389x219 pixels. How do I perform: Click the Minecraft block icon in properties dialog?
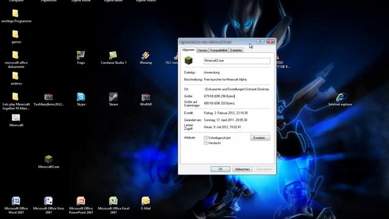(188, 60)
